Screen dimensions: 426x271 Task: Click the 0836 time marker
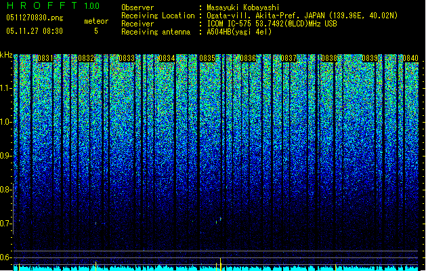248,58
